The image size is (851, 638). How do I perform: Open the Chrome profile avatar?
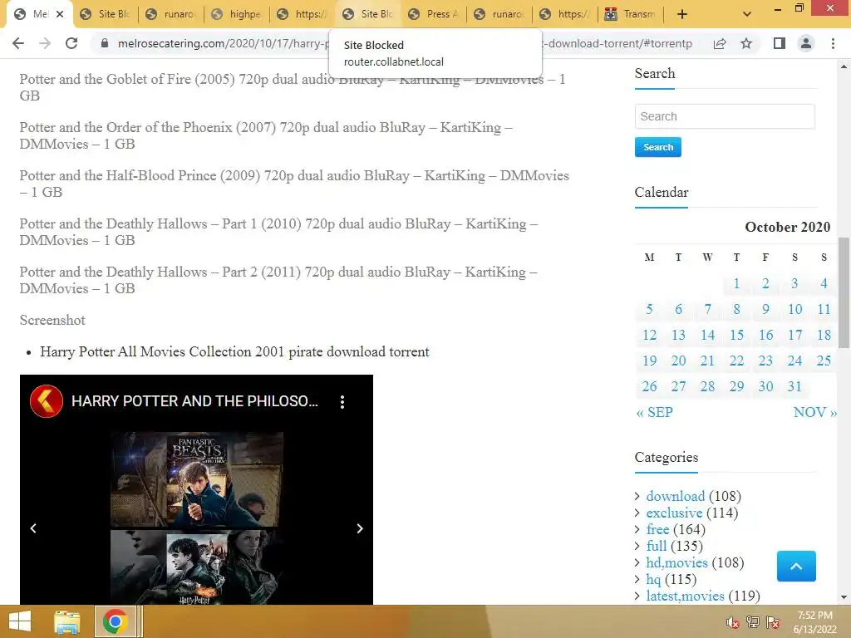click(806, 43)
